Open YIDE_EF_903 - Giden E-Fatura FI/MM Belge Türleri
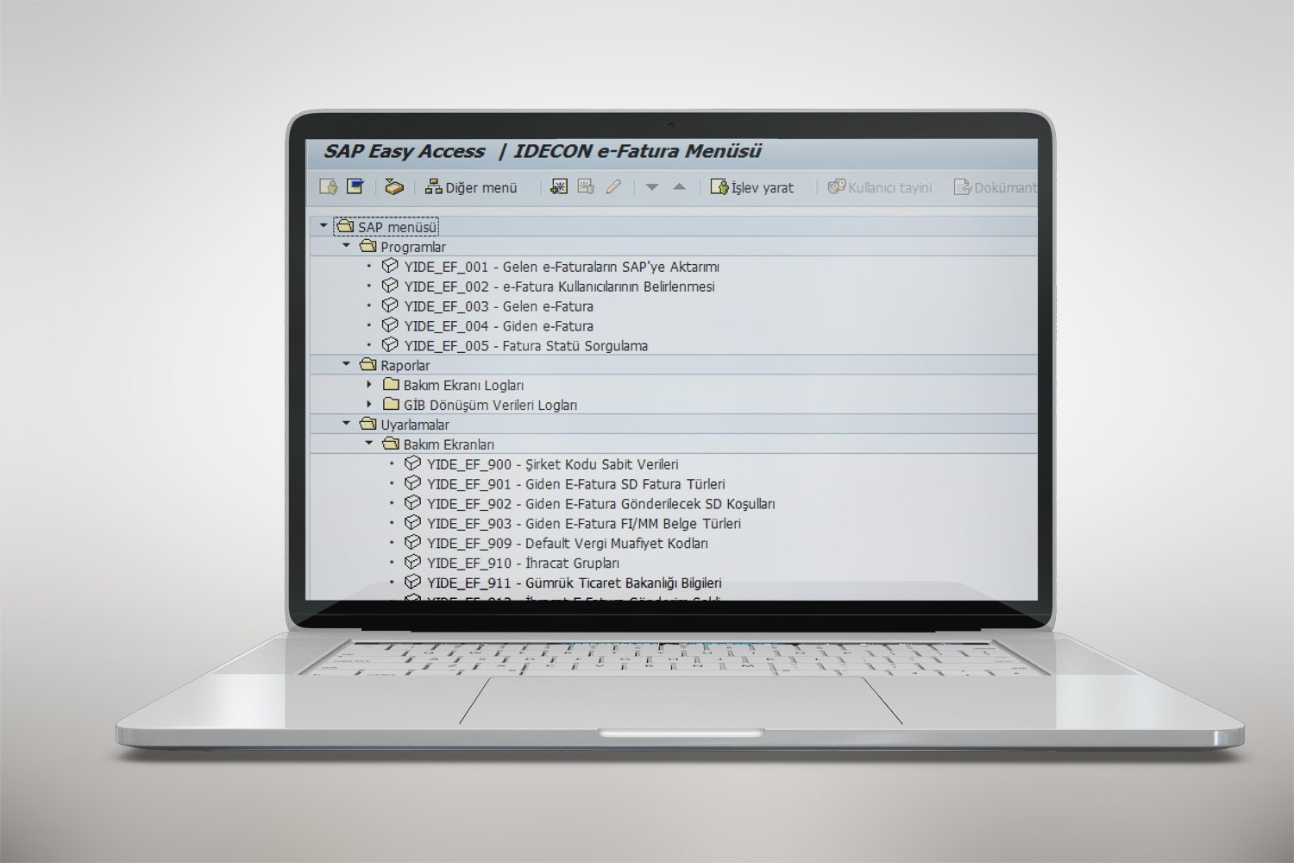 pyautogui.click(x=584, y=524)
